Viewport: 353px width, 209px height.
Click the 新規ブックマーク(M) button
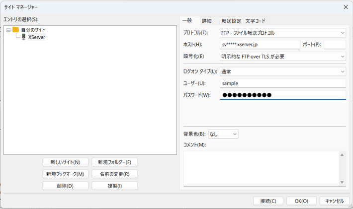coord(65,174)
